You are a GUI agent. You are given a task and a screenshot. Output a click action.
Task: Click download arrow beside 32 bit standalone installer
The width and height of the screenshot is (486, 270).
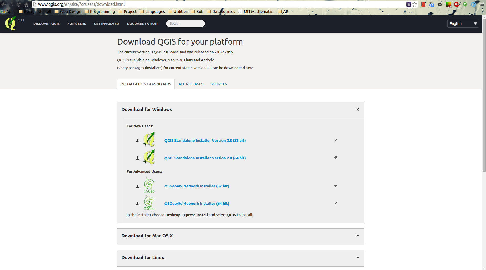137,141
